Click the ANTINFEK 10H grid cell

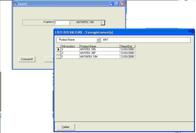[x=100, y=57]
